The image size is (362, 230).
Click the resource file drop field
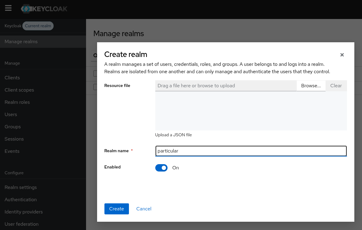pyautogui.click(x=226, y=86)
